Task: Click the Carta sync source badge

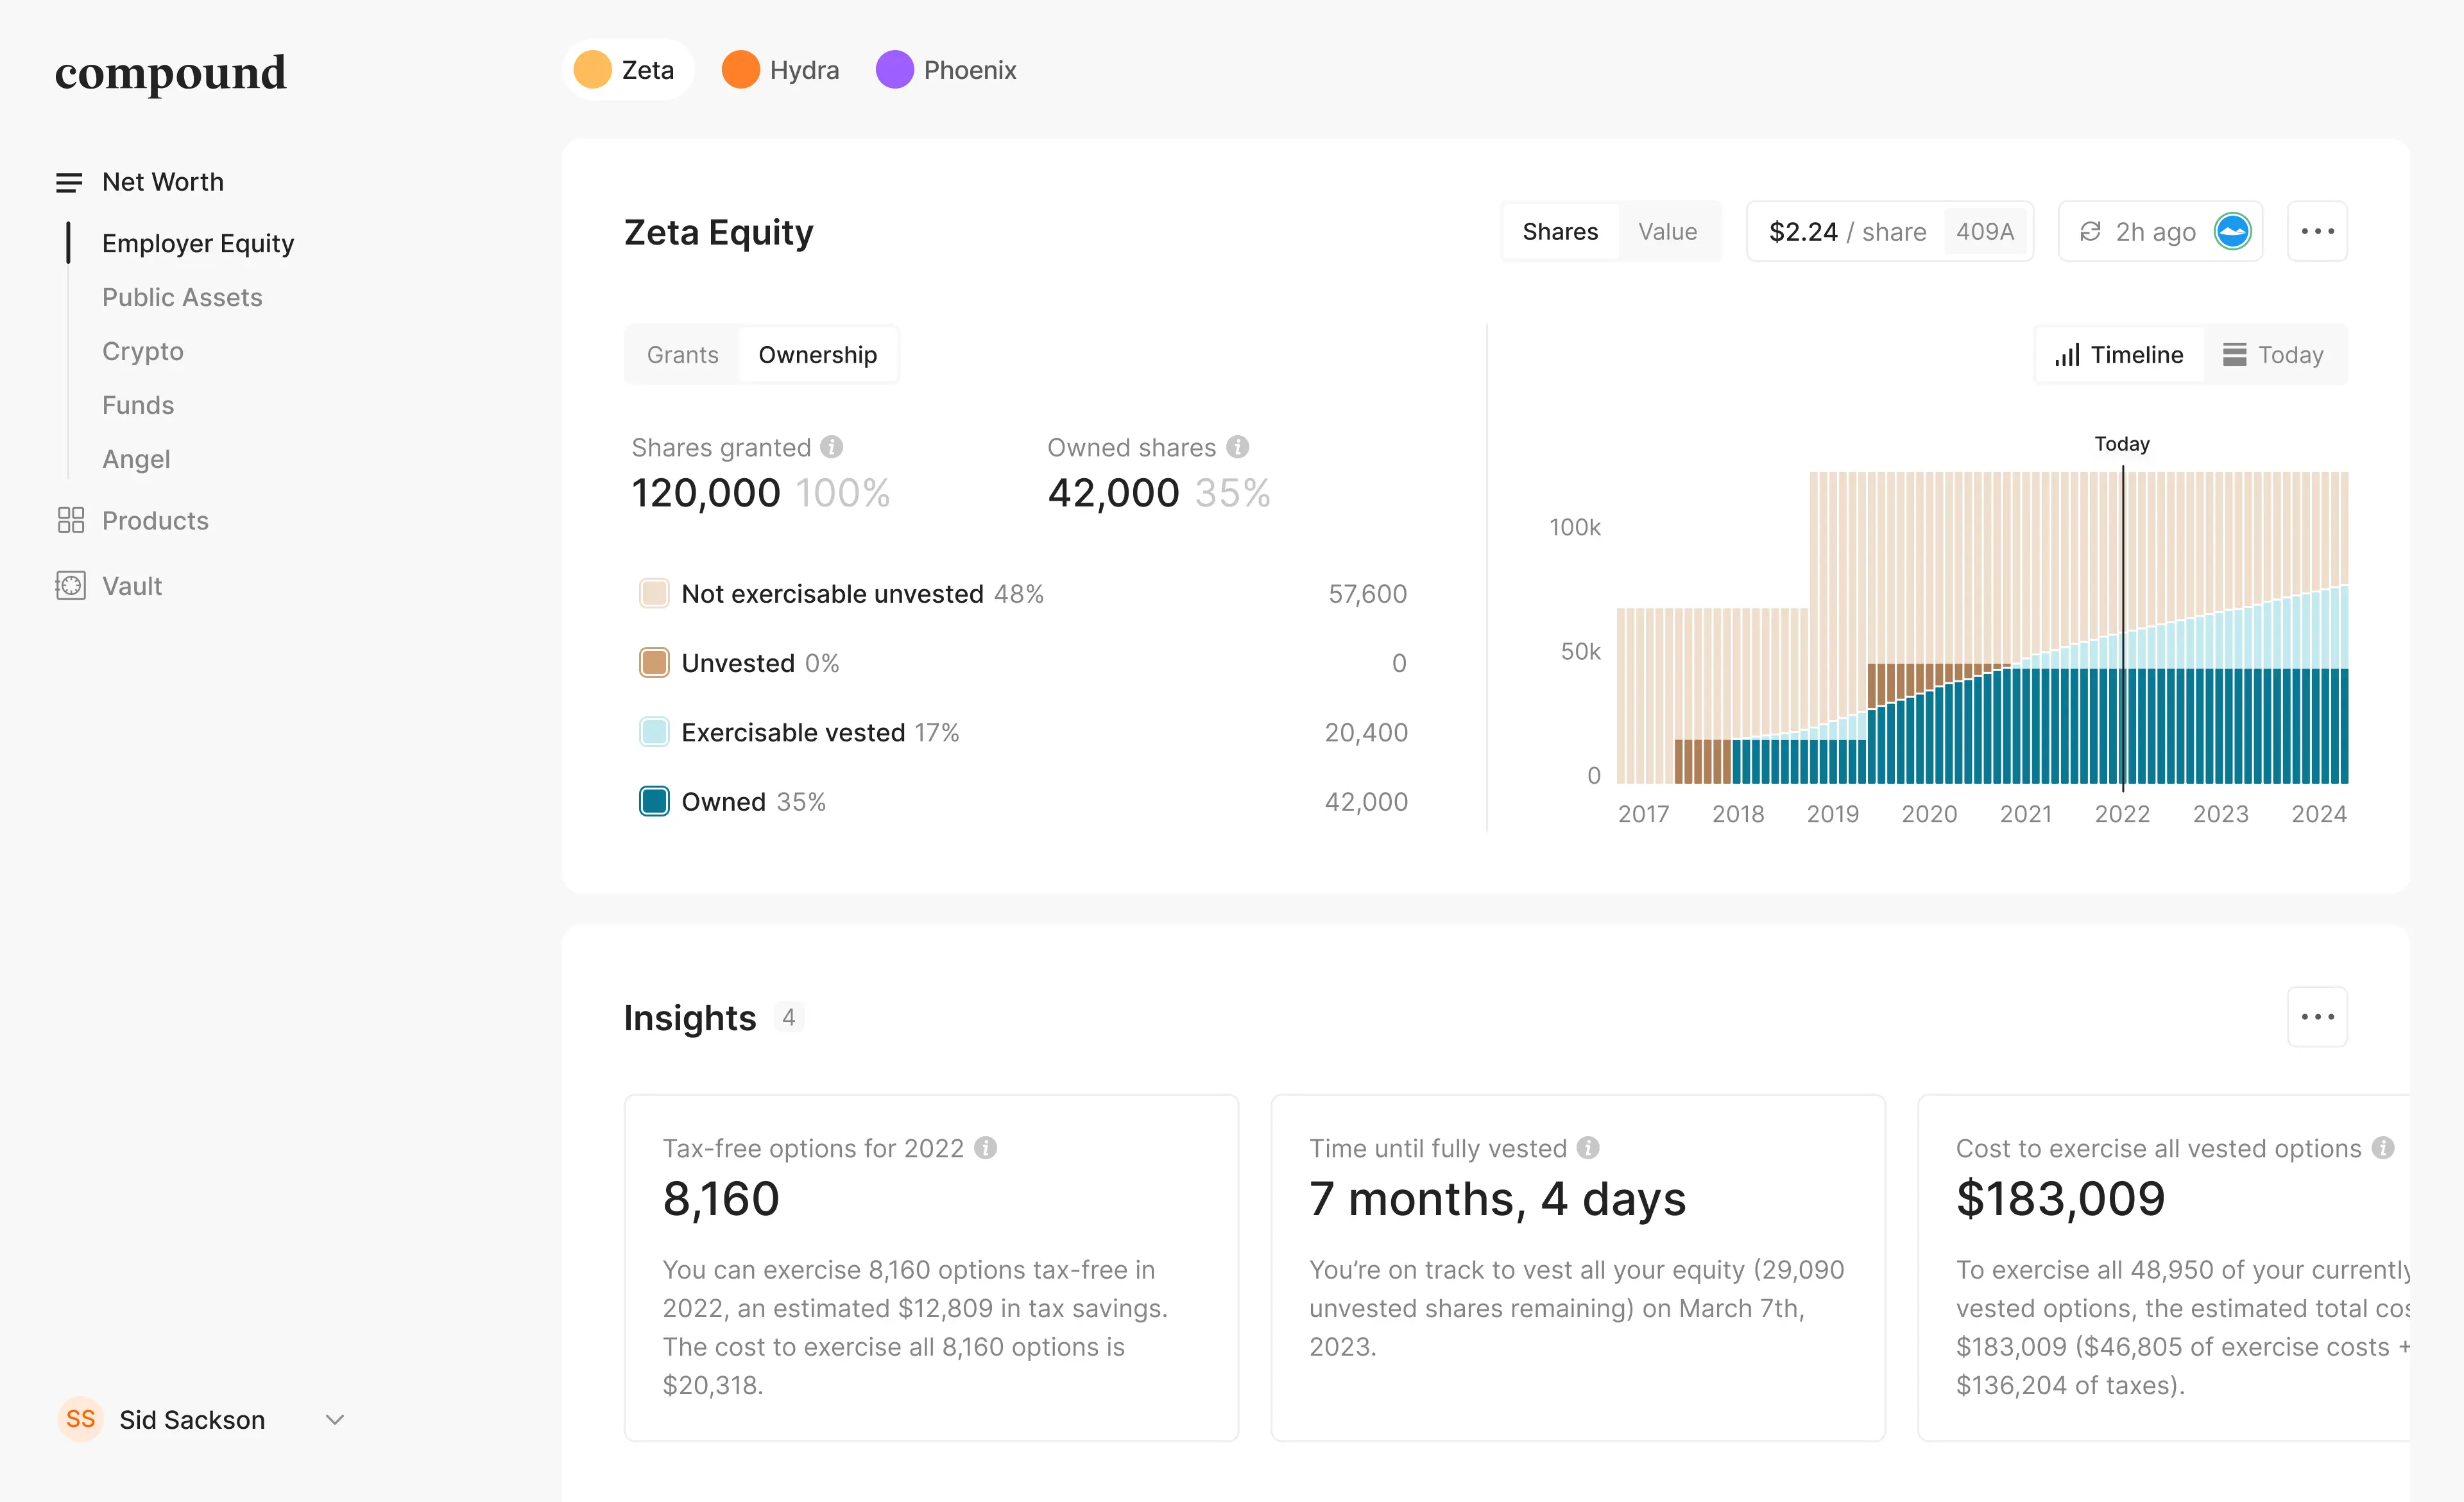Action: (2233, 231)
